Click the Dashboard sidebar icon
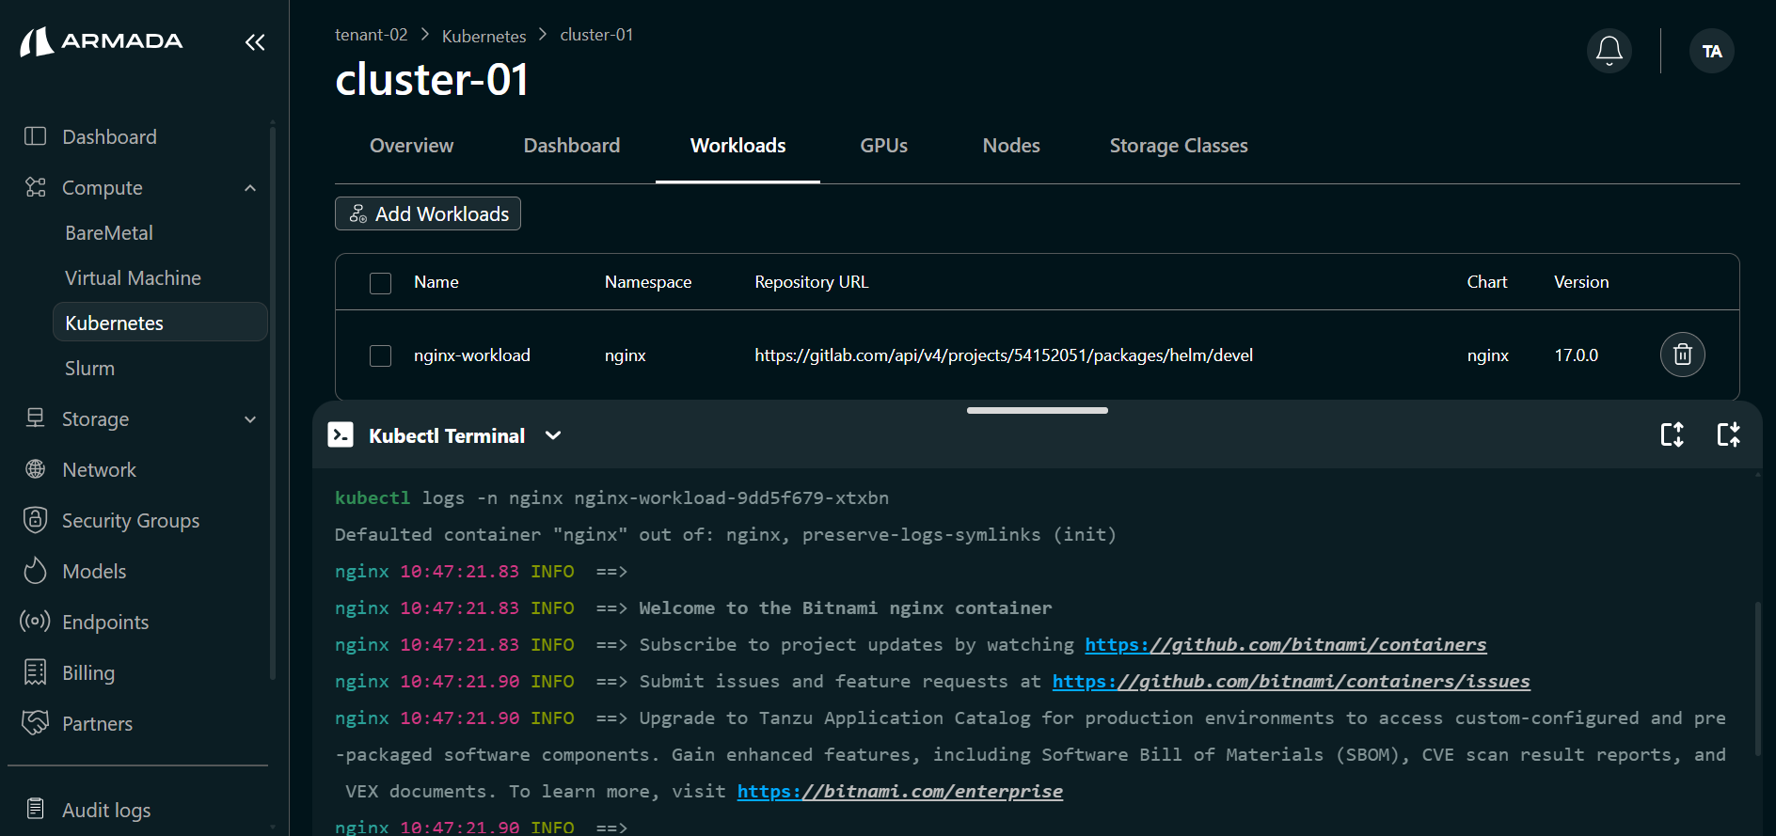 point(35,136)
